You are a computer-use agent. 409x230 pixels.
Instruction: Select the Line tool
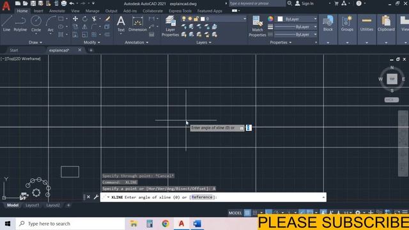[6, 24]
